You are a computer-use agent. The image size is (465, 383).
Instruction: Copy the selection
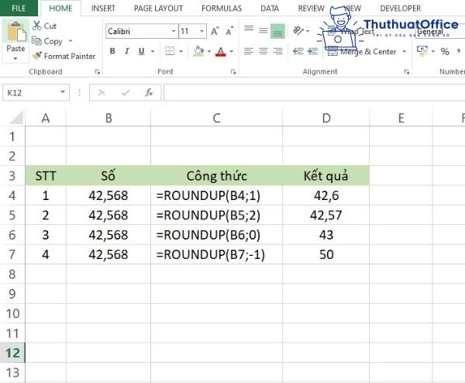click(x=47, y=41)
